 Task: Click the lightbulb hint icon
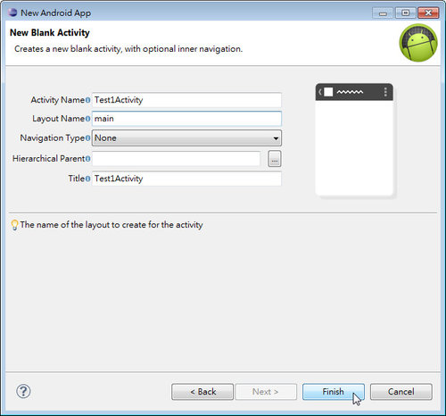(14, 225)
